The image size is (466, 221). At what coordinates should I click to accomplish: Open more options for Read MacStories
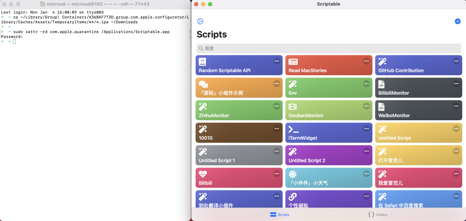tap(366, 61)
